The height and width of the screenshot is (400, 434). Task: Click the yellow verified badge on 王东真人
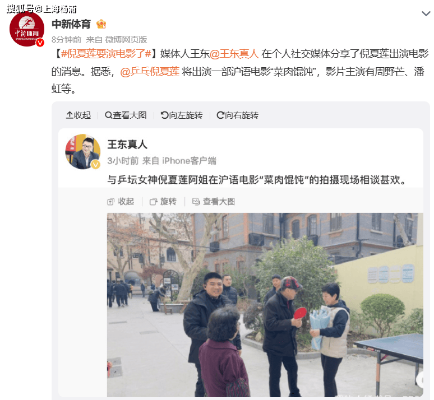click(95, 165)
